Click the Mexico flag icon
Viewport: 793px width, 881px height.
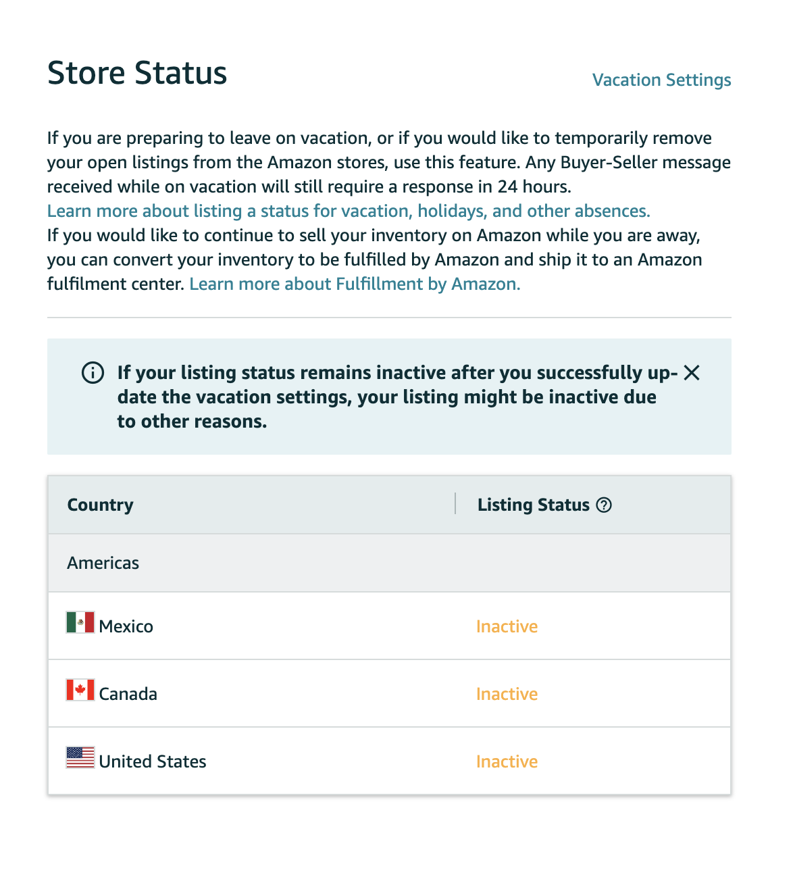click(80, 622)
